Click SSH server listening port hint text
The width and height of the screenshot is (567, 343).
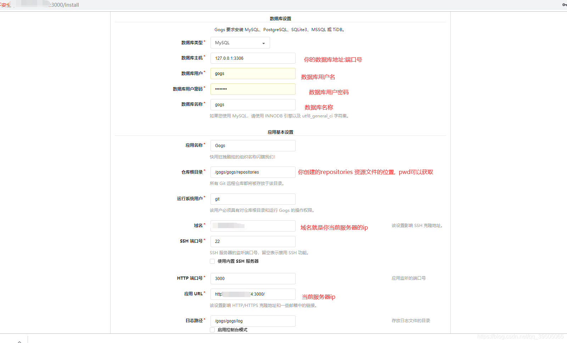[260, 253]
